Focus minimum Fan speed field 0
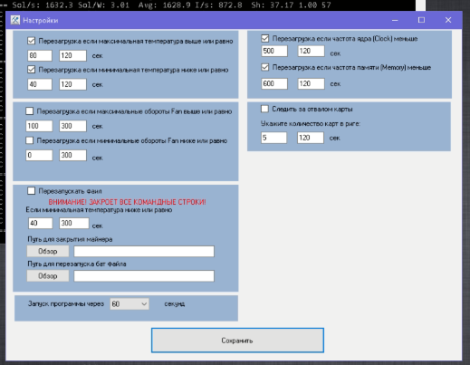The height and width of the screenshot is (365, 470). click(39, 155)
